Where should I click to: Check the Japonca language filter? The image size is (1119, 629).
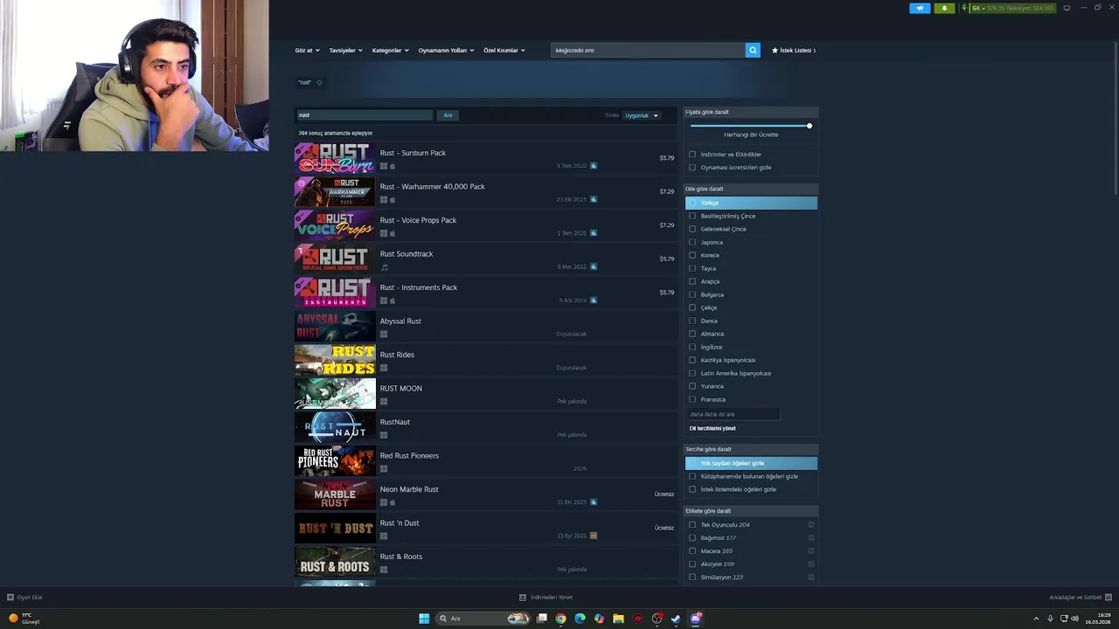pyautogui.click(x=692, y=242)
